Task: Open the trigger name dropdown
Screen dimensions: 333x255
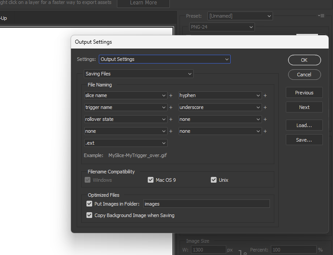Action: click(x=126, y=107)
